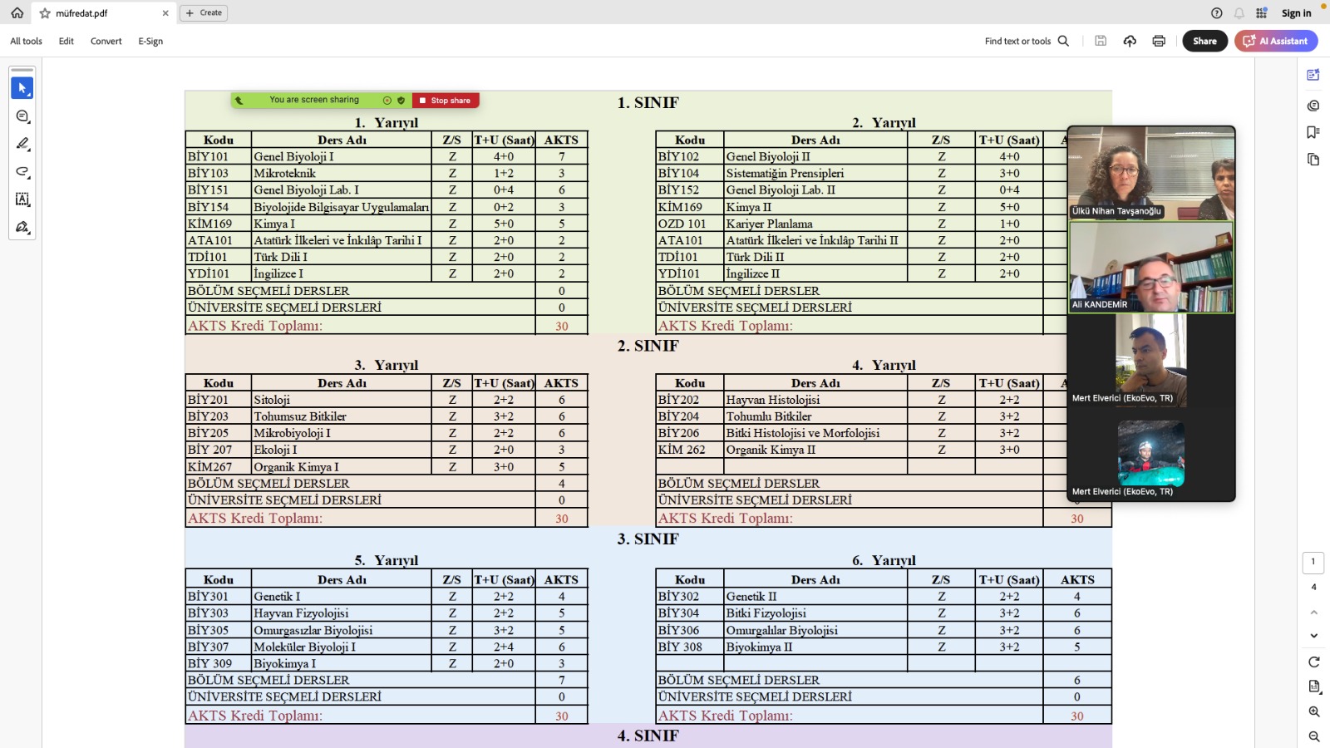
Task: Rotate the page clockwise
Action: [x=1314, y=662]
